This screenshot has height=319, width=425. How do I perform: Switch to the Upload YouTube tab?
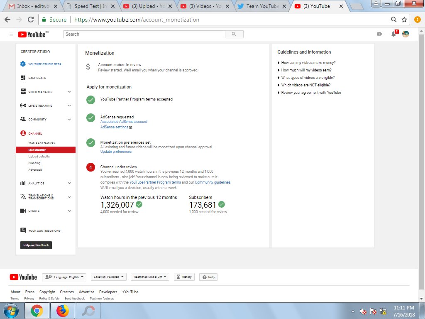(x=148, y=6)
